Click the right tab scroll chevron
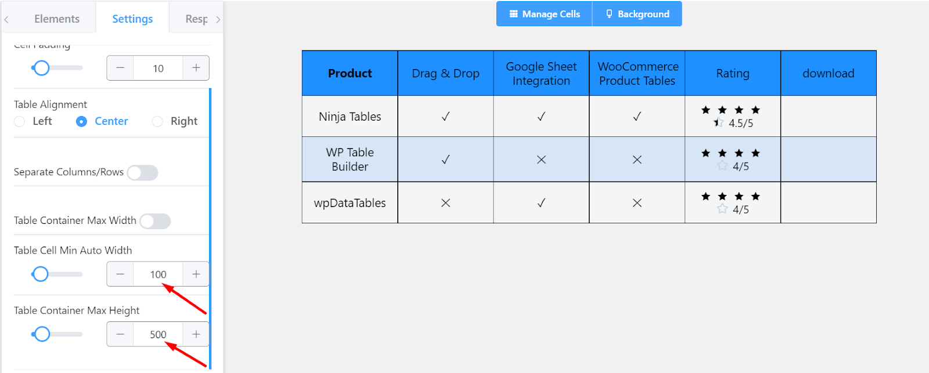 218,19
